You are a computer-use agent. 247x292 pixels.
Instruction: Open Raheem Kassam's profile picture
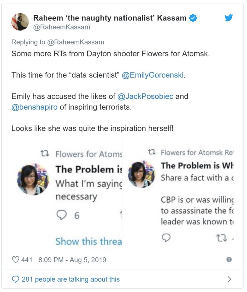click(x=20, y=22)
